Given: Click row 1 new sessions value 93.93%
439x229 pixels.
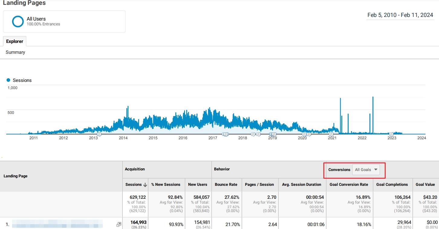Looking at the screenshot, I should point(175,224).
